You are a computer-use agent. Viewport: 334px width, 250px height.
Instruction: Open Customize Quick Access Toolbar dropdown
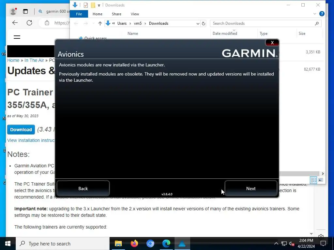99,5
